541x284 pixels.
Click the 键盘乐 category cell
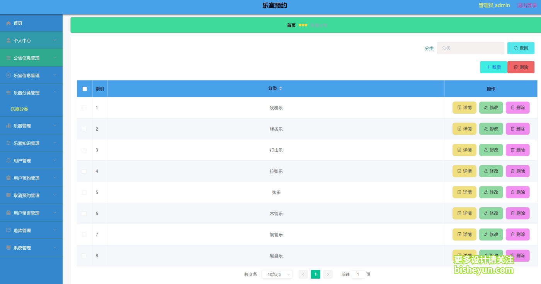point(276,256)
